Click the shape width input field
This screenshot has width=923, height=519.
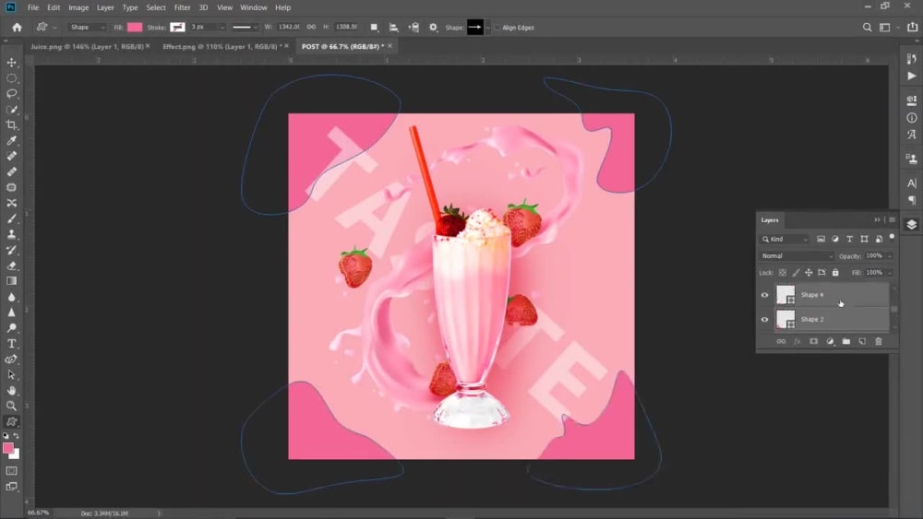(x=288, y=27)
